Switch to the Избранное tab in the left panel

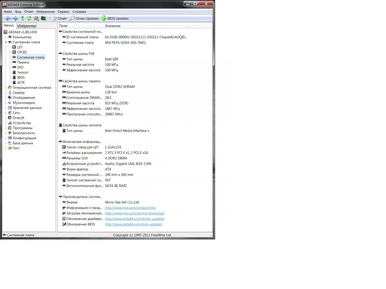click(27, 26)
